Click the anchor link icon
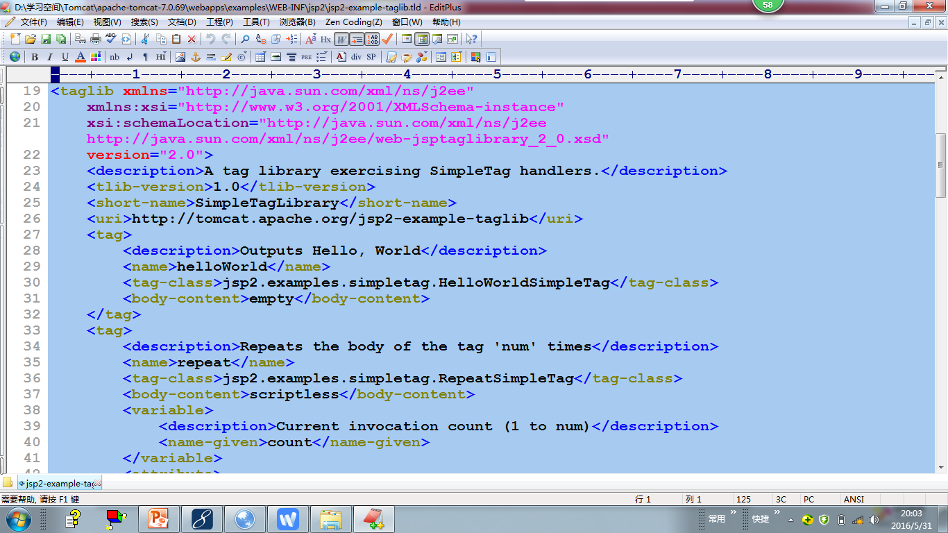948x533 pixels. pos(195,57)
